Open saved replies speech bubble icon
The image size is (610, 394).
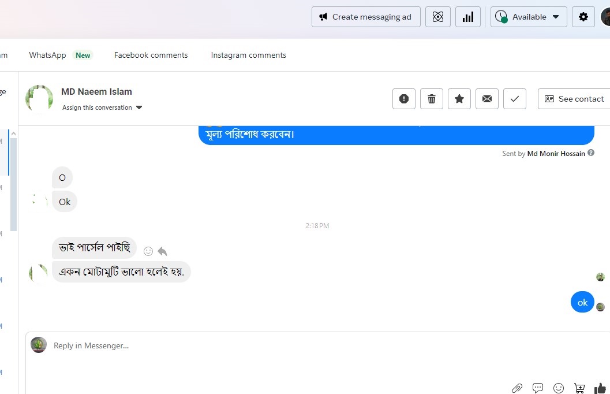538,388
